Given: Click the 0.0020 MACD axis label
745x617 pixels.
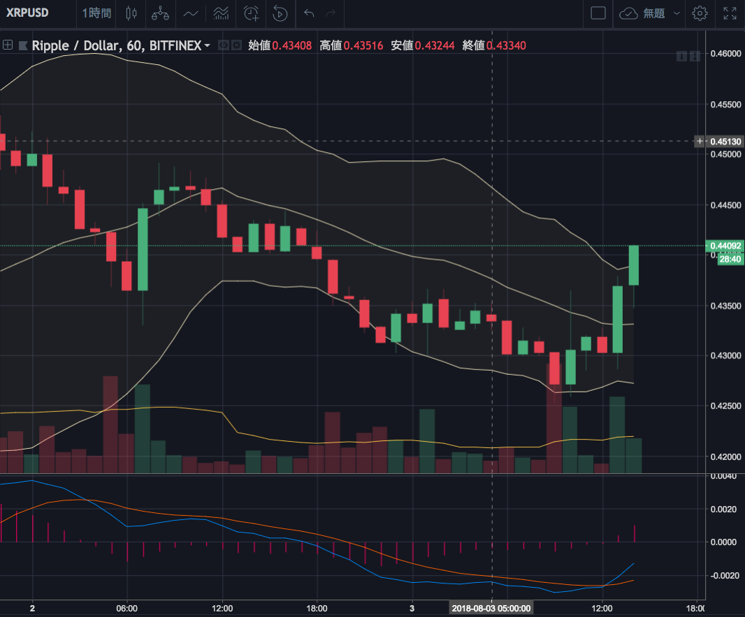Looking at the screenshot, I should pos(724,510).
